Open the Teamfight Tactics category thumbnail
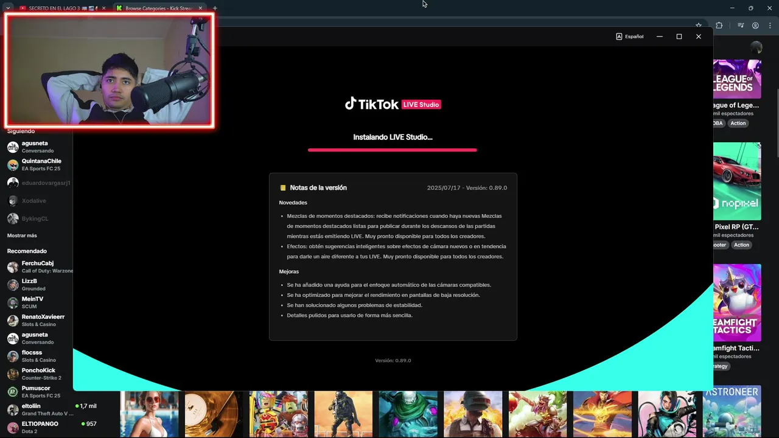Viewport: 779px width, 438px height. pos(737,303)
